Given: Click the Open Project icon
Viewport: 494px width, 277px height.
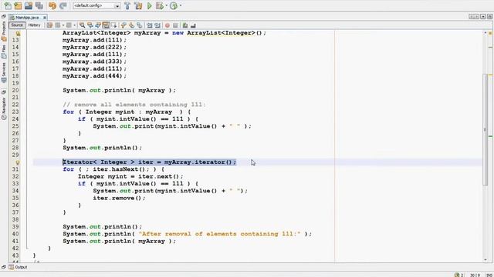Looking at the screenshot, I should 29,5.
